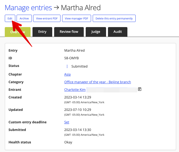Viewport: 179px width, 152px height.
Task: Click the Martha Alred page title
Action: [x=81, y=8]
